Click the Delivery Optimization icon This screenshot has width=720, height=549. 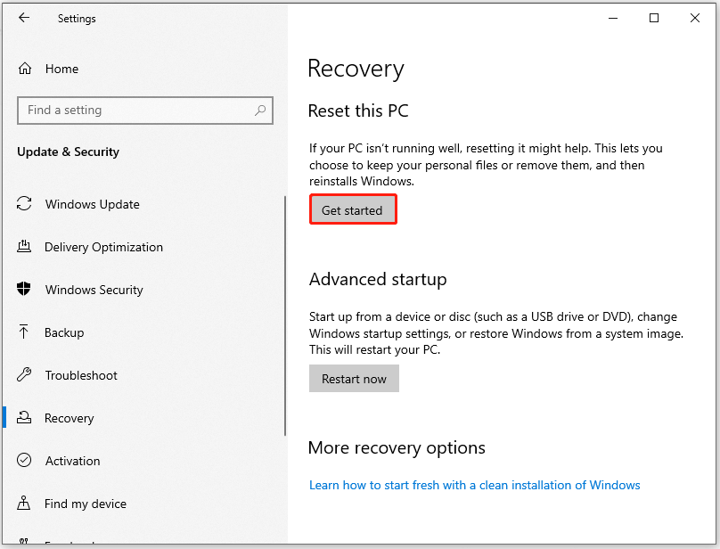(25, 247)
